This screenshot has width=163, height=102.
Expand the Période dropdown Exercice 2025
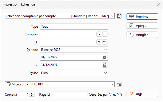click(x=106, y=50)
